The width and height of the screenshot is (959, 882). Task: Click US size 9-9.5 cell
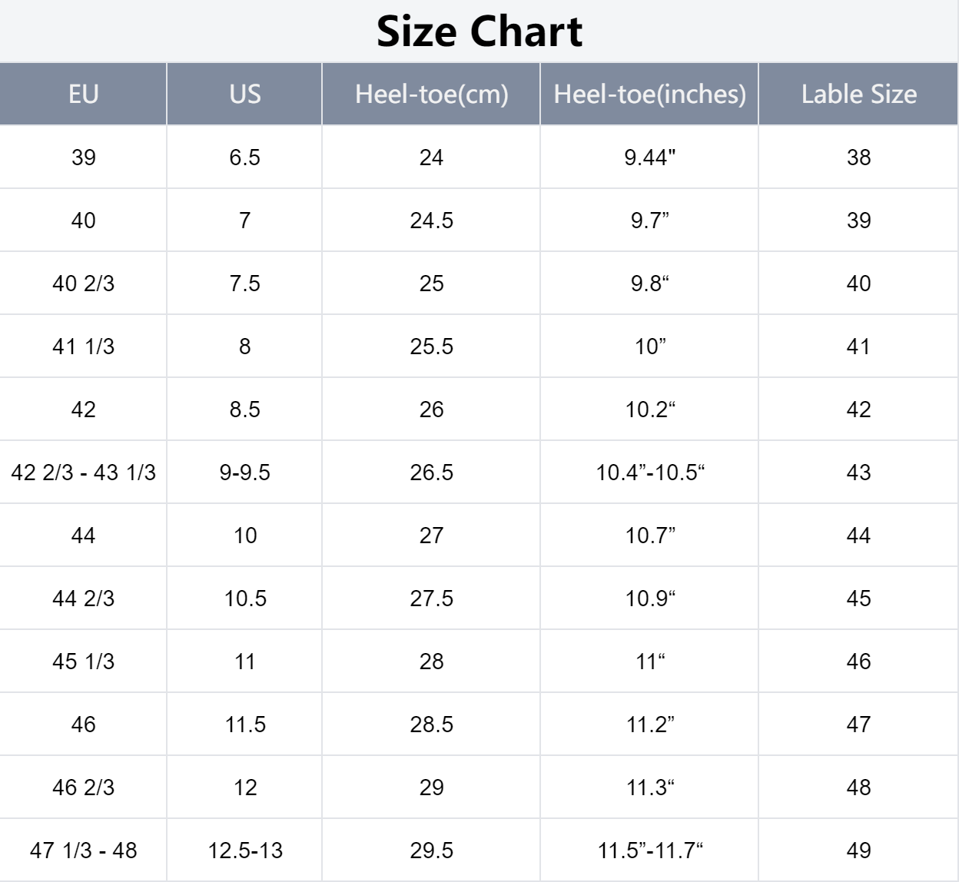(x=244, y=472)
